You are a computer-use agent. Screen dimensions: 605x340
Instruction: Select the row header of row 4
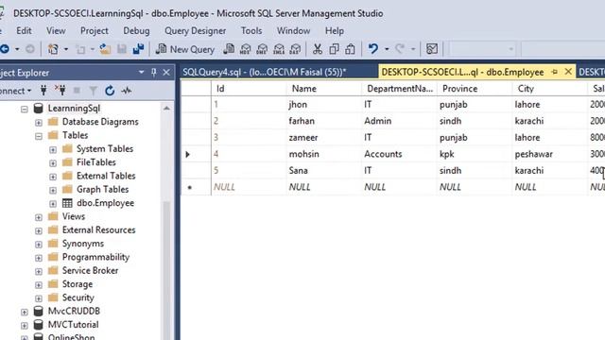[x=196, y=154]
